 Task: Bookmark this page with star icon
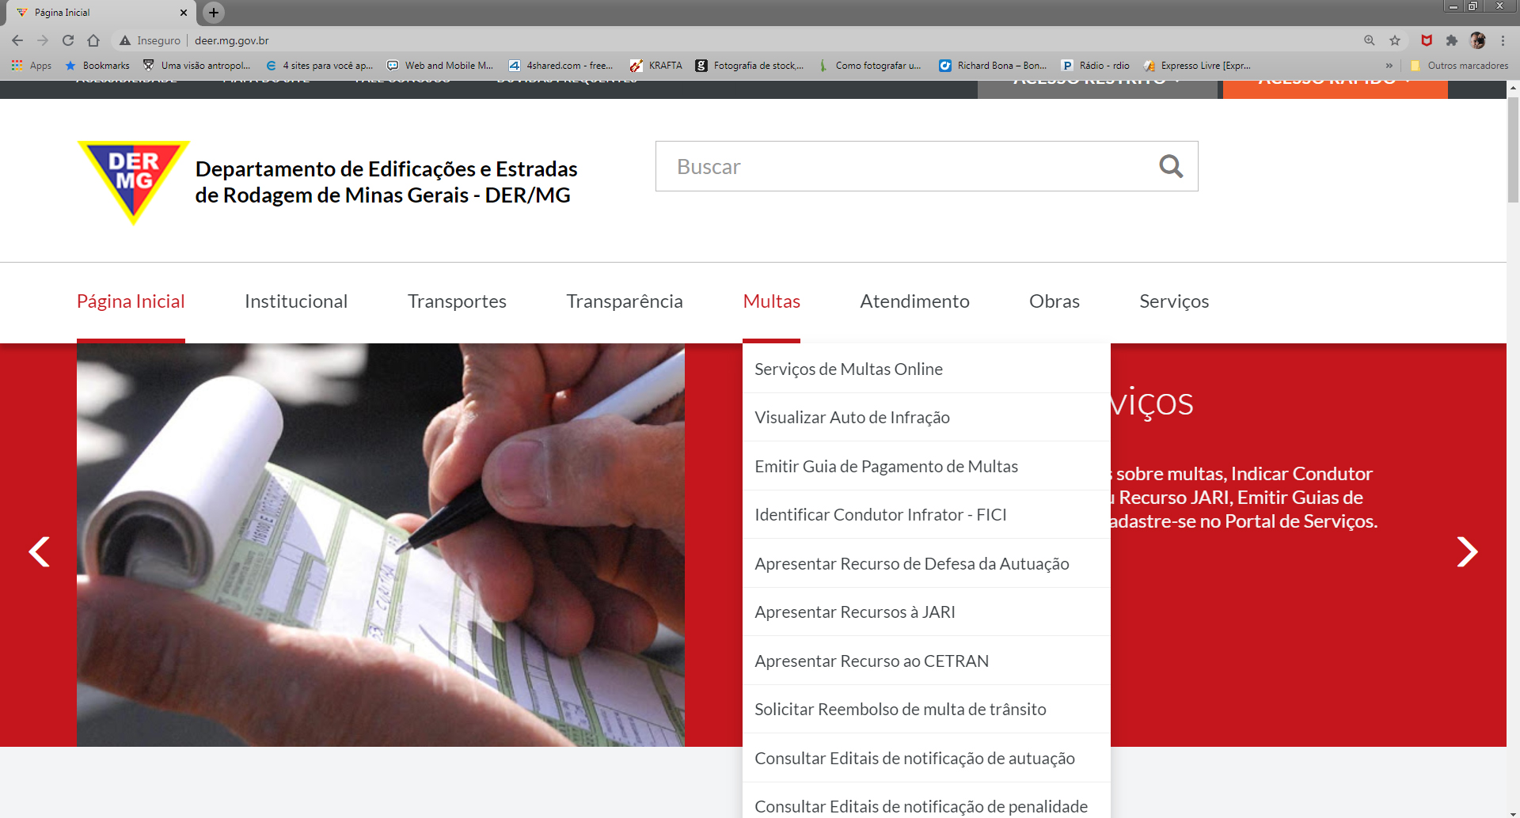(1395, 40)
